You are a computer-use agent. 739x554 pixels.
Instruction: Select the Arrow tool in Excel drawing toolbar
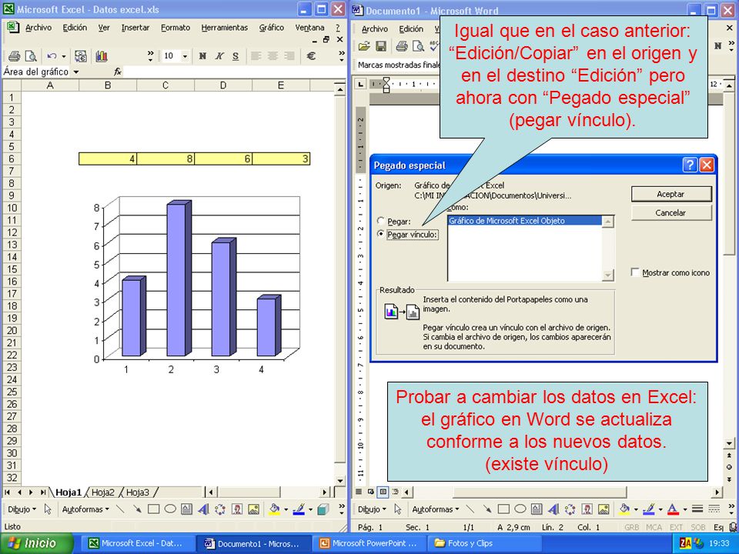coord(137,509)
